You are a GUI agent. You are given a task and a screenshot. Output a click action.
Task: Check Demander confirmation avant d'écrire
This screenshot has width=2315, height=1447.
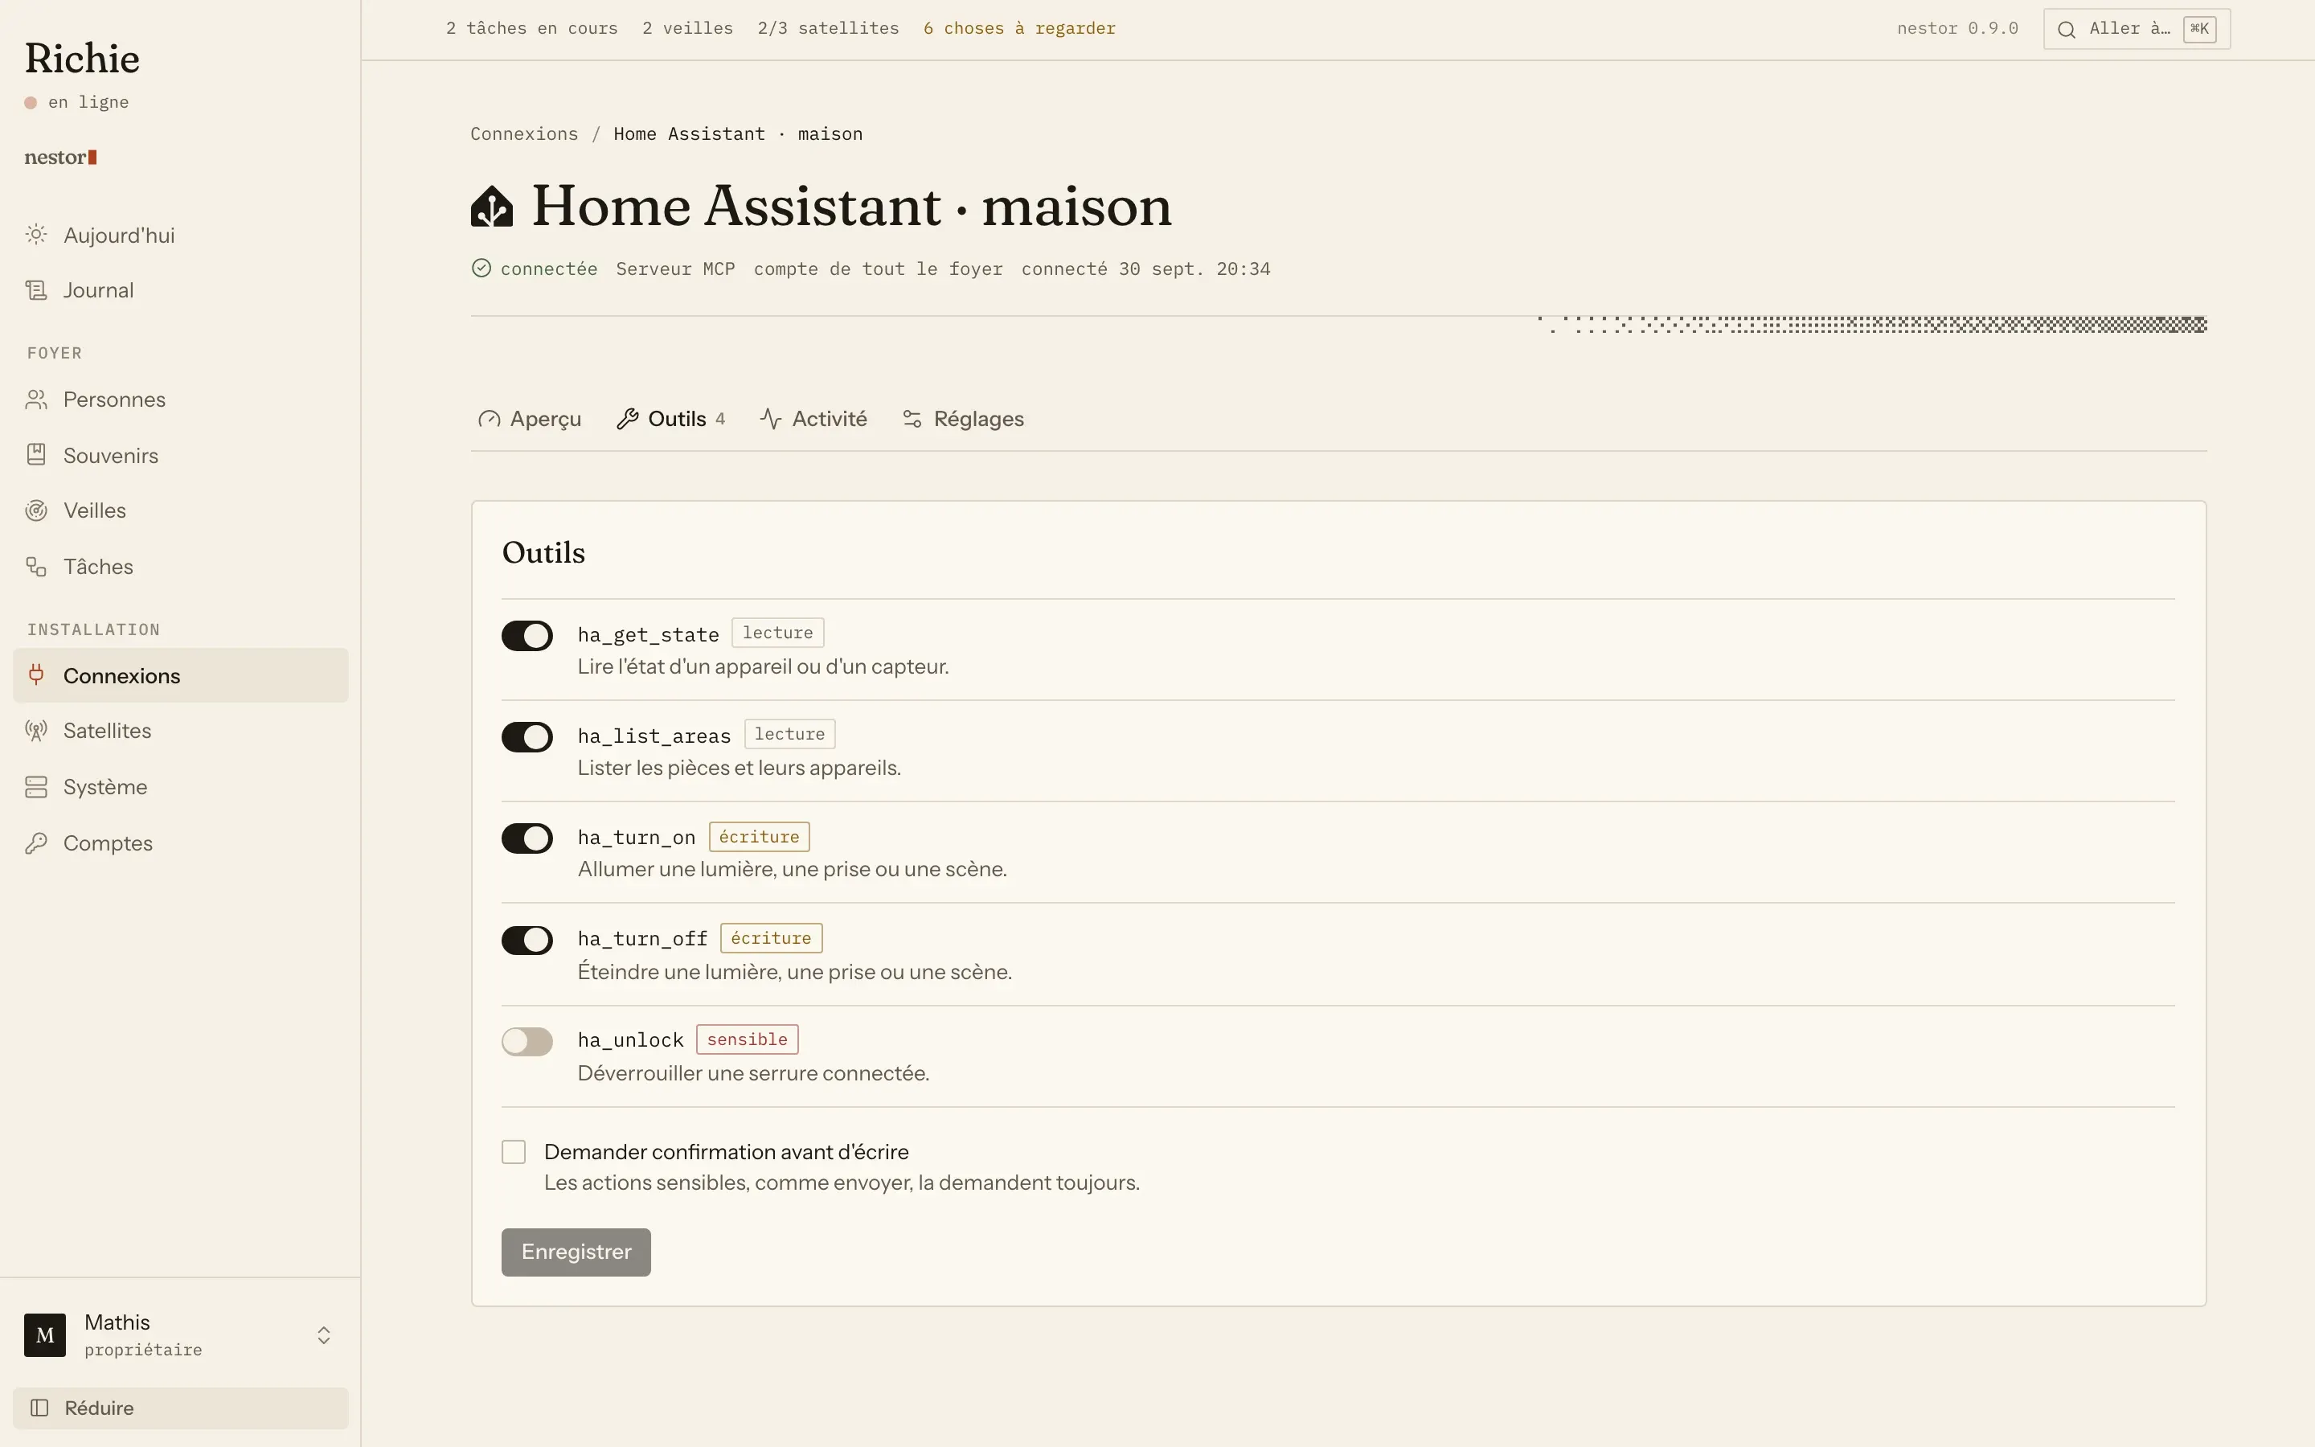point(514,1152)
